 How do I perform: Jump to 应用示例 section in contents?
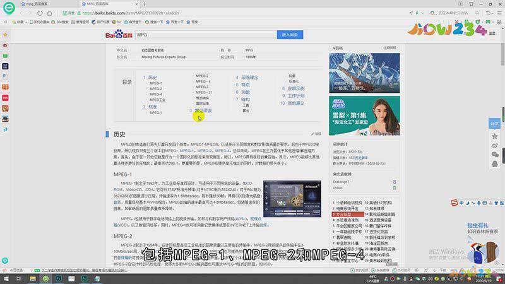pos(296,88)
